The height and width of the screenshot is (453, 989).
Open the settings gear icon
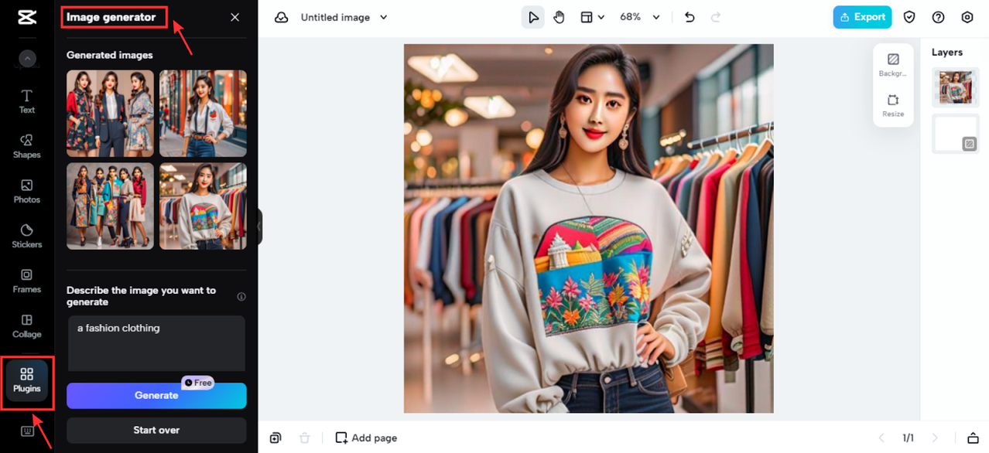click(967, 17)
